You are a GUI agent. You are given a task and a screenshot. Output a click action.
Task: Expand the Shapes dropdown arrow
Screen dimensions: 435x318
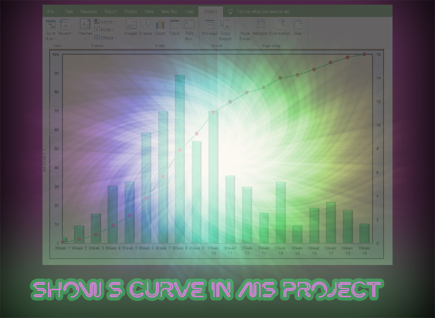coord(146,39)
